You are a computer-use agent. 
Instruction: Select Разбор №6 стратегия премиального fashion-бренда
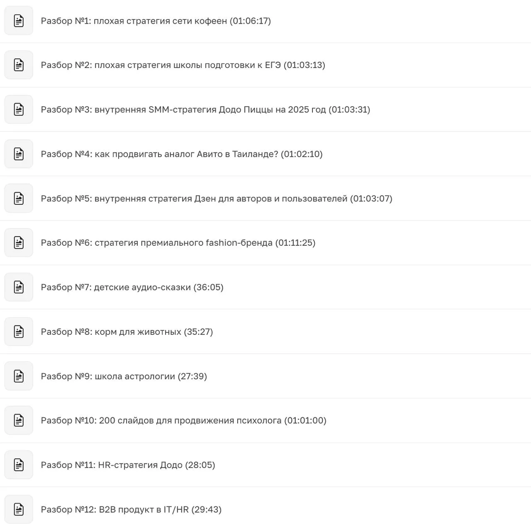(x=178, y=243)
